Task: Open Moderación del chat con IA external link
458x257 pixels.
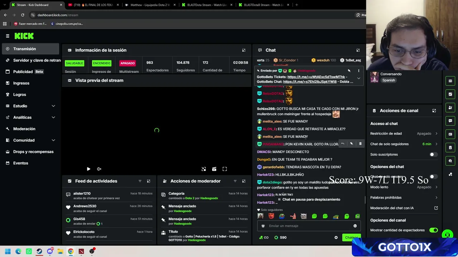Action: tap(436, 208)
